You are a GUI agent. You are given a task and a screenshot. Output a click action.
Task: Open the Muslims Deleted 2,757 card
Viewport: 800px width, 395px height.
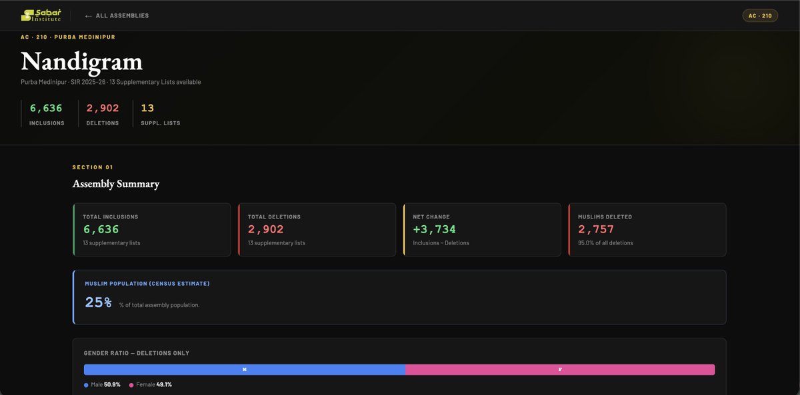pyautogui.click(x=647, y=230)
